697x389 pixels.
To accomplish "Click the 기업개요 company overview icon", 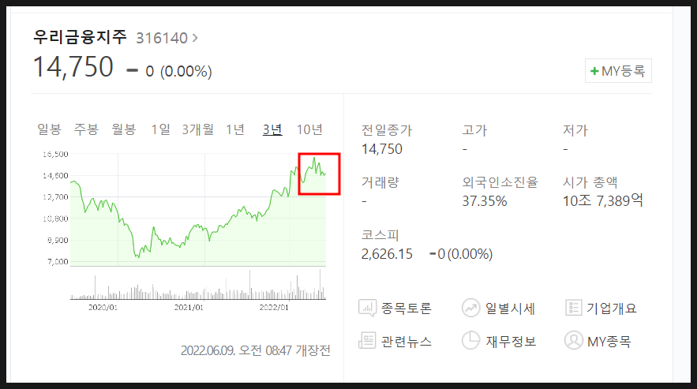I will pyautogui.click(x=573, y=308).
